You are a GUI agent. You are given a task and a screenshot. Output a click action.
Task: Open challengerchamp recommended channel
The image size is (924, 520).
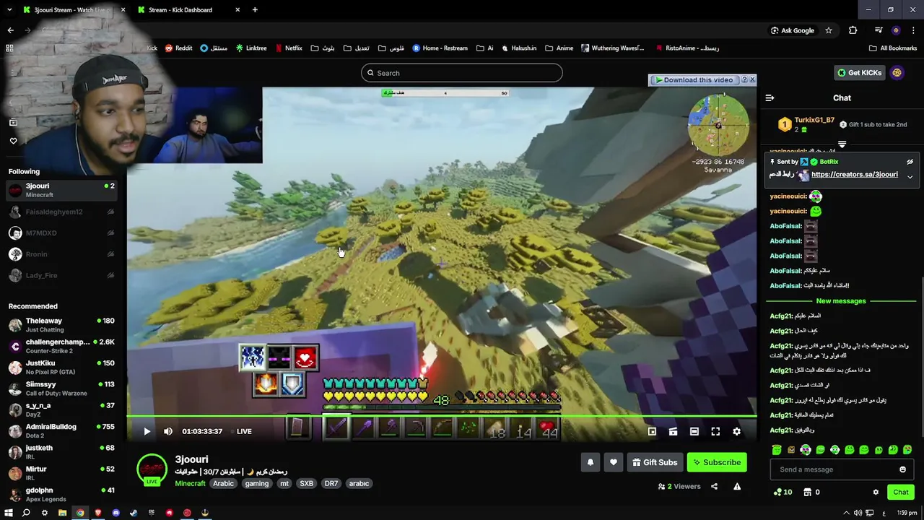tap(61, 346)
